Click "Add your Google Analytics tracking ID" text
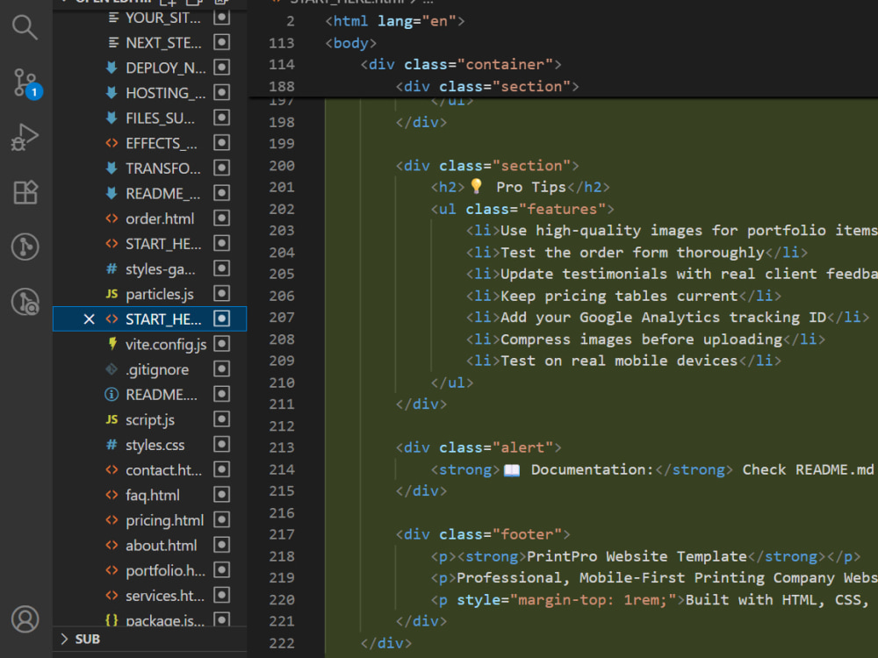Screen dimensions: 878x658 (x=663, y=318)
